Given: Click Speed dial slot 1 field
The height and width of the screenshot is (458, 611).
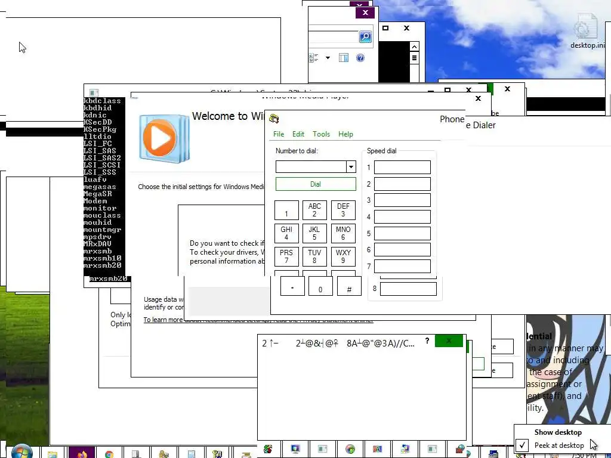Looking at the screenshot, I should 402,168.
